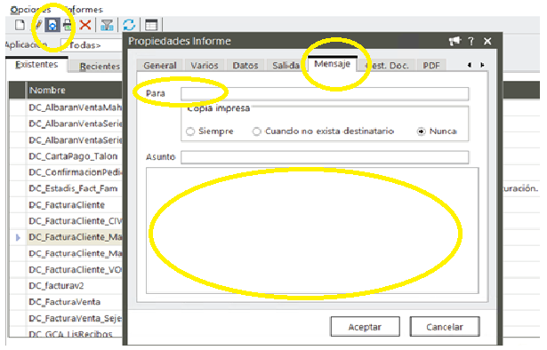
Task: Open the Gest. Doc. tab
Action: (387, 65)
